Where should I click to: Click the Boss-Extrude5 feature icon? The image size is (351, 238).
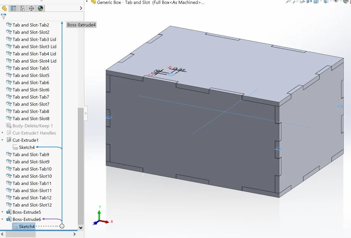[x=9, y=212]
